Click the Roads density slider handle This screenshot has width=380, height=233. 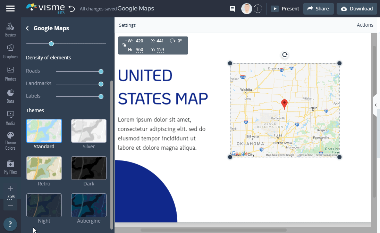pos(101,72)
